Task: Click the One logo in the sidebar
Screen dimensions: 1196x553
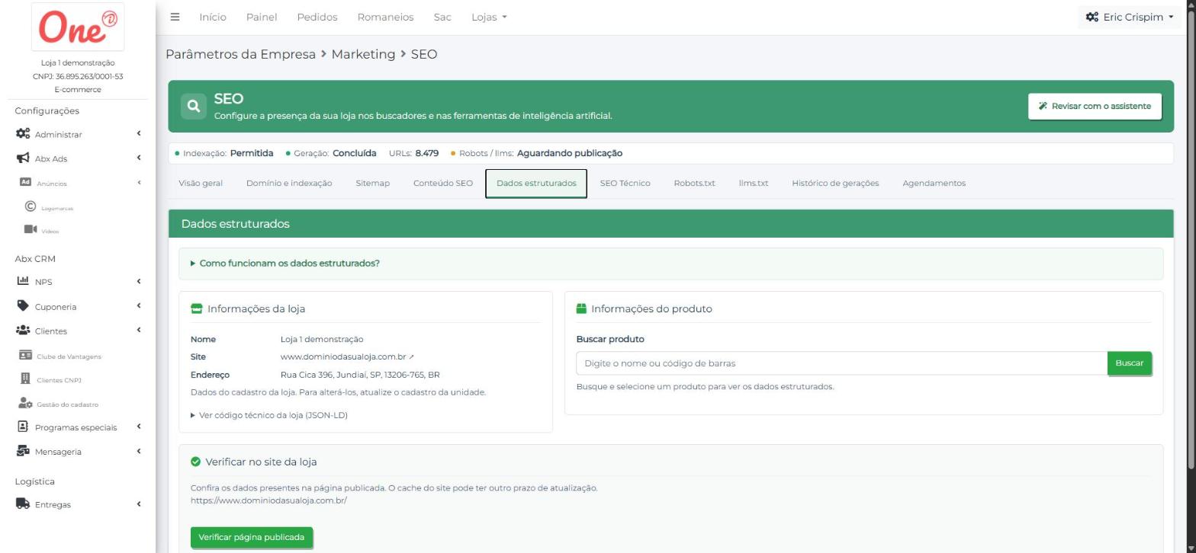Action: (x=79, y=27)
